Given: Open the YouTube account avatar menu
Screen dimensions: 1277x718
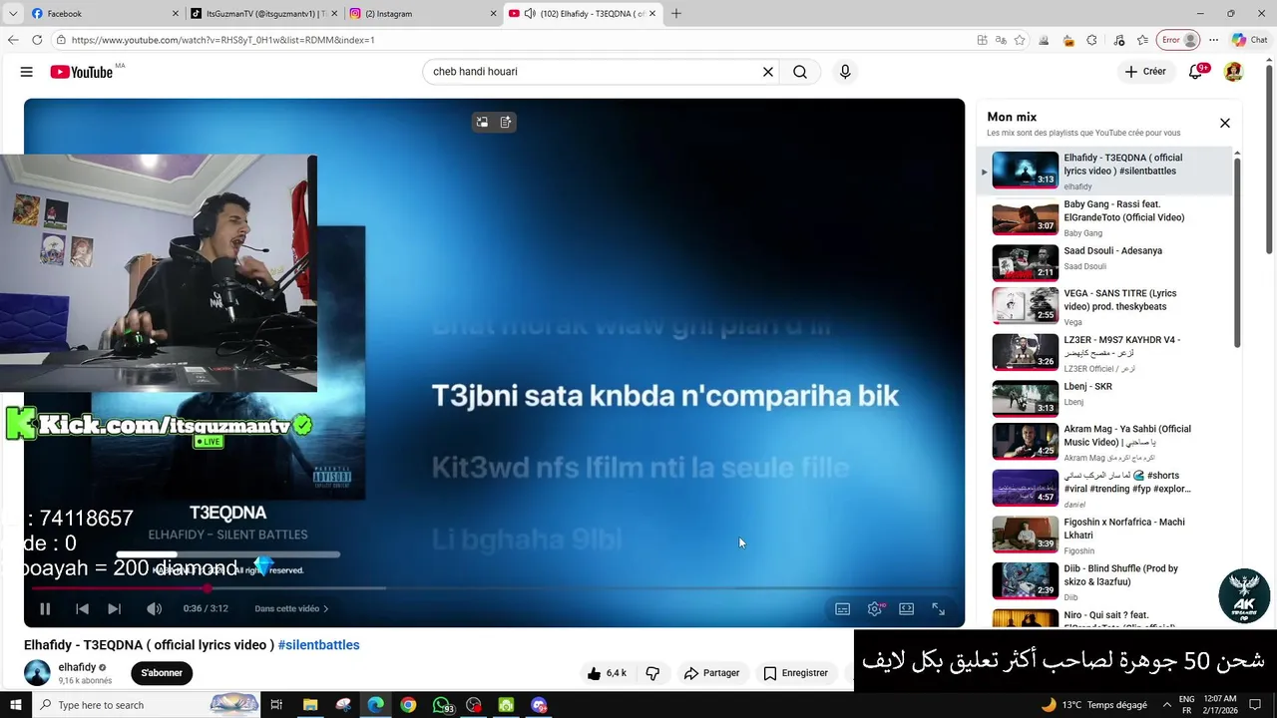Looking at the screenshot, I should pos(1233,72).
